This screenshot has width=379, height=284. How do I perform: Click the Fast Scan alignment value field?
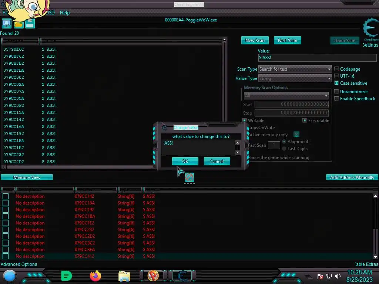tap(274, 145)
